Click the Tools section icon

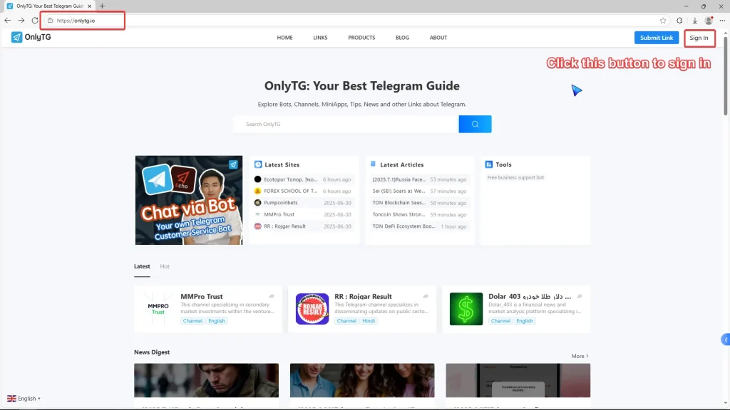tap(489, 164)
